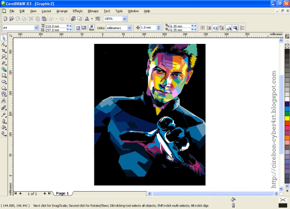290x209 pixels.
Task: Open the Arrange menu
Action: click(62, 11)
